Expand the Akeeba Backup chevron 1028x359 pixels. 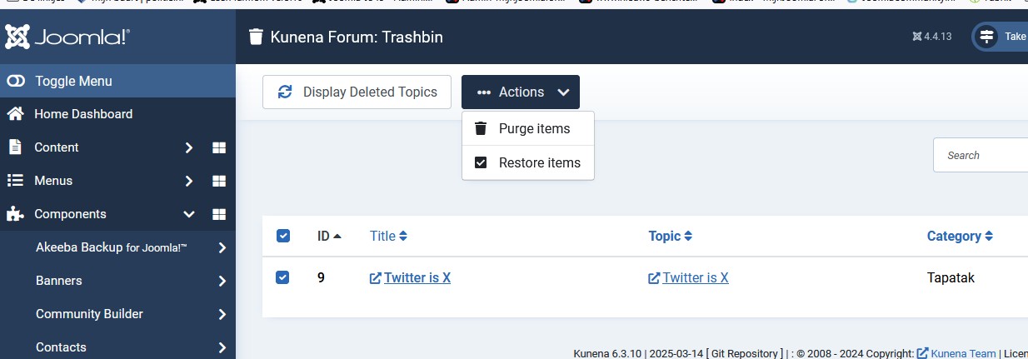(222, 247)
